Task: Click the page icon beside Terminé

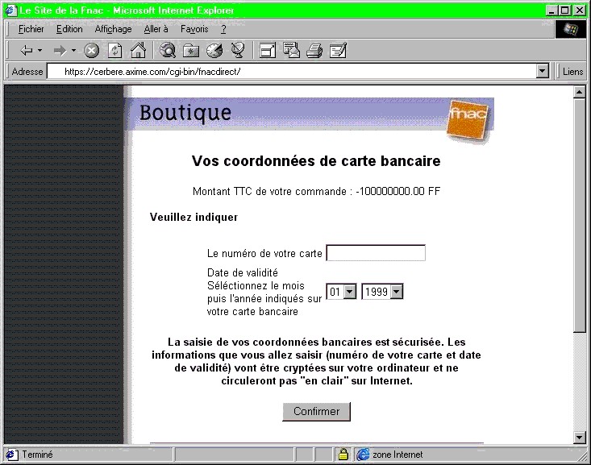Action: pos(11,455)
